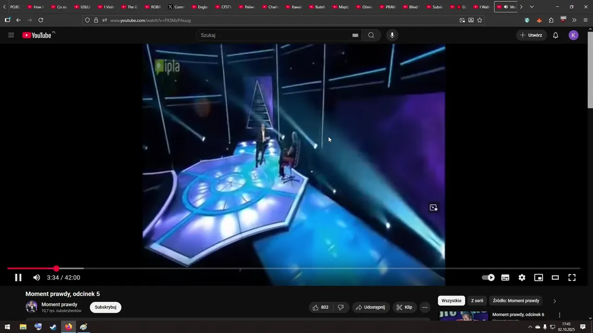The image size is (593, 333).
Task: Show more filter chips with right arrow
Action: (x=555, y=301)
